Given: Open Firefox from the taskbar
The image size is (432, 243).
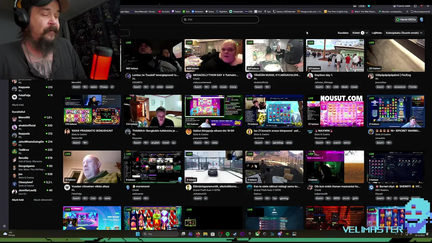Looking at the screenshot, I should (198, 234).
